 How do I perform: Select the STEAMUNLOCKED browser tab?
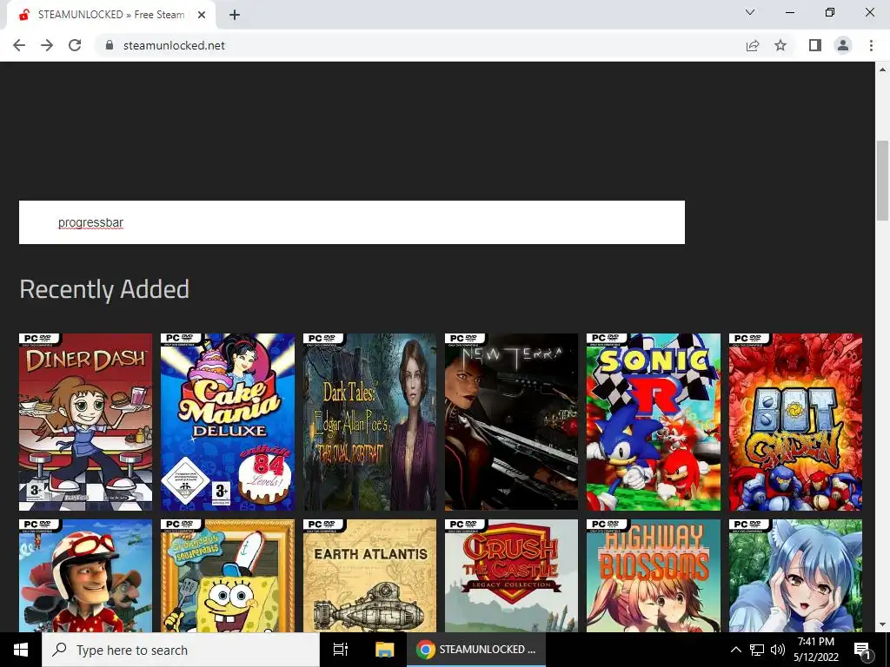tap(110, 15)
